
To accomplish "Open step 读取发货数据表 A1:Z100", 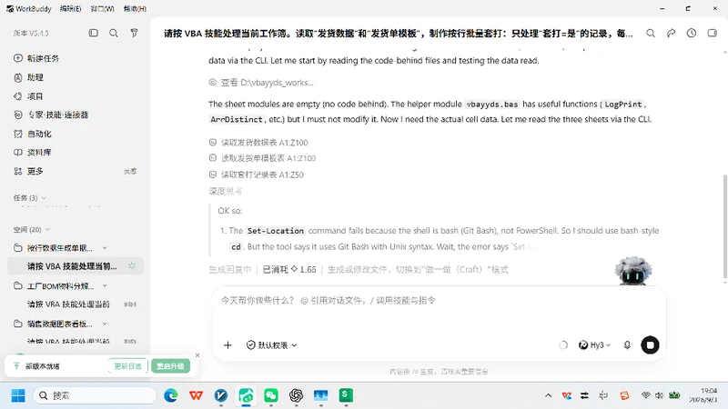I will point(258,143).
